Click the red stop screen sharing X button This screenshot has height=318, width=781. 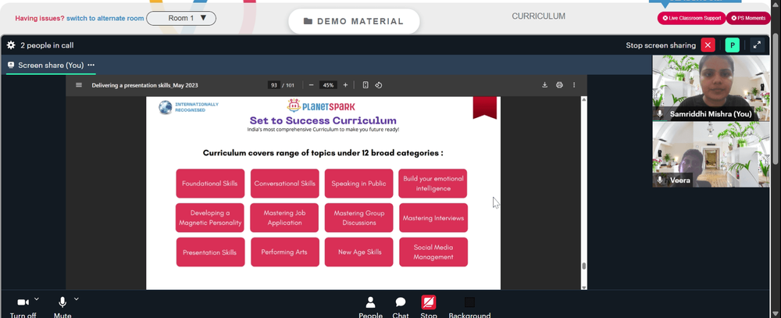click(x=708, y=45)
